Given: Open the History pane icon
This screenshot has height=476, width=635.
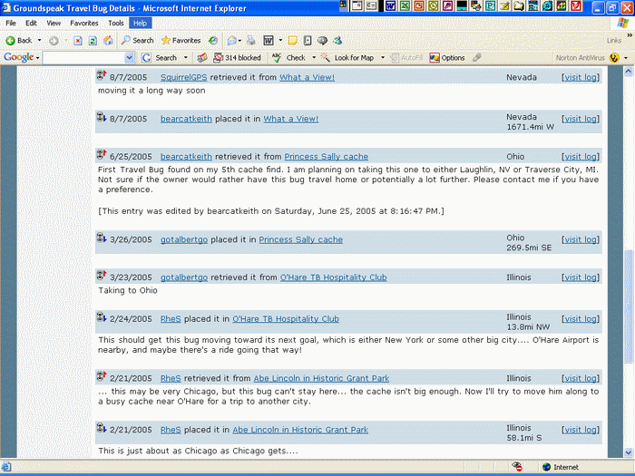Looking at the screenshot, I should 213,41.
